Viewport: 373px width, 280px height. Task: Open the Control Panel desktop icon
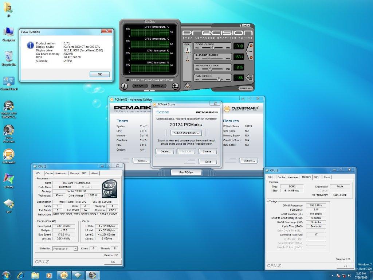click(x=9, y=83)
